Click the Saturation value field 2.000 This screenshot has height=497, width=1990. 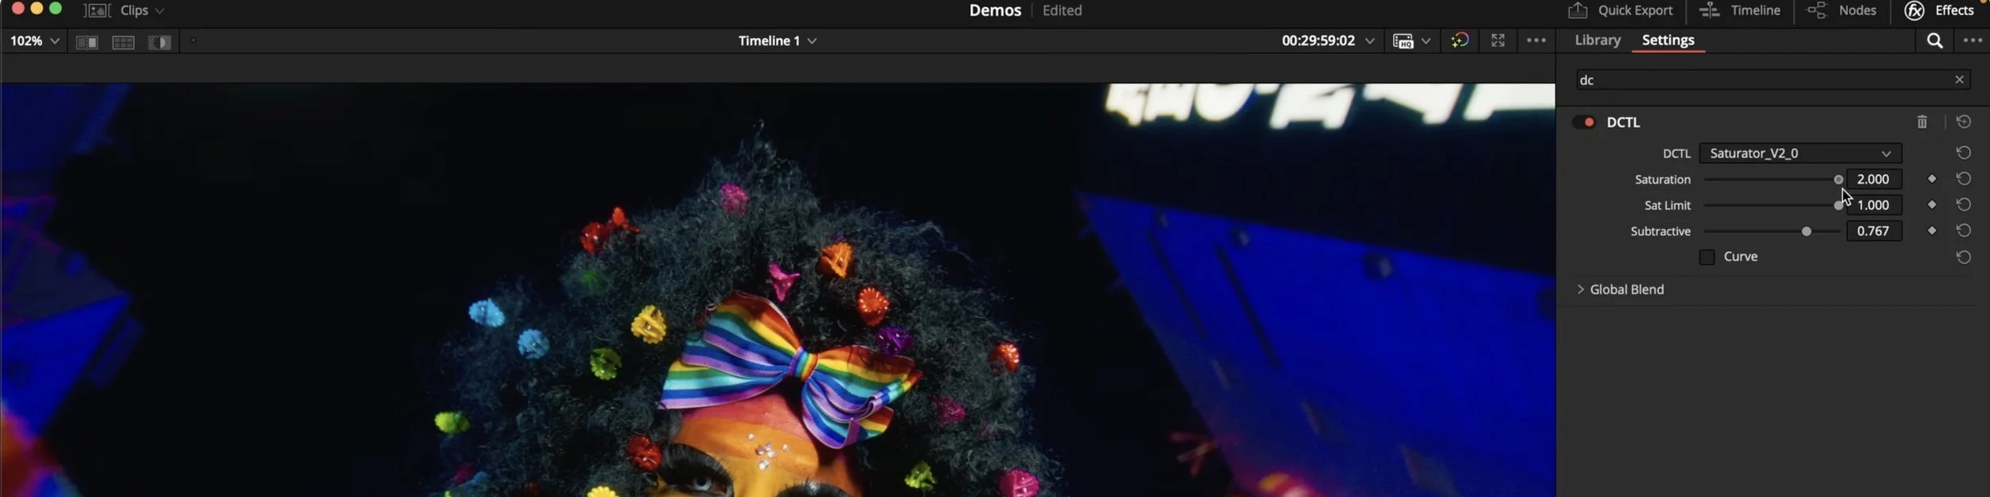tap(1874, 179)
